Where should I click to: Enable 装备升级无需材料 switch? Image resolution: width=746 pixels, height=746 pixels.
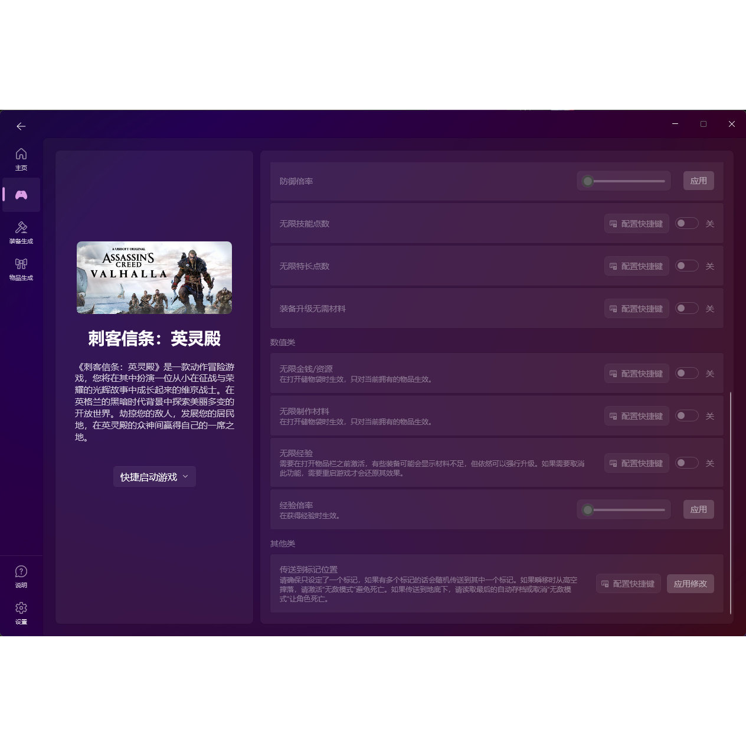[687, 309]
